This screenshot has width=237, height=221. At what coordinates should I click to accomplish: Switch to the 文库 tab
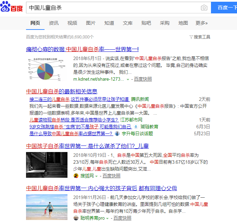click(127, 23)
